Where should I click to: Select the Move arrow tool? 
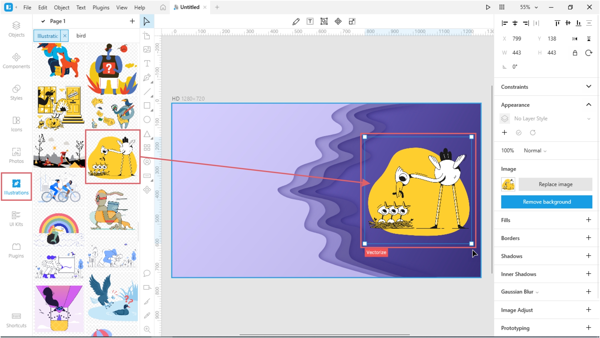pos(147,22)
